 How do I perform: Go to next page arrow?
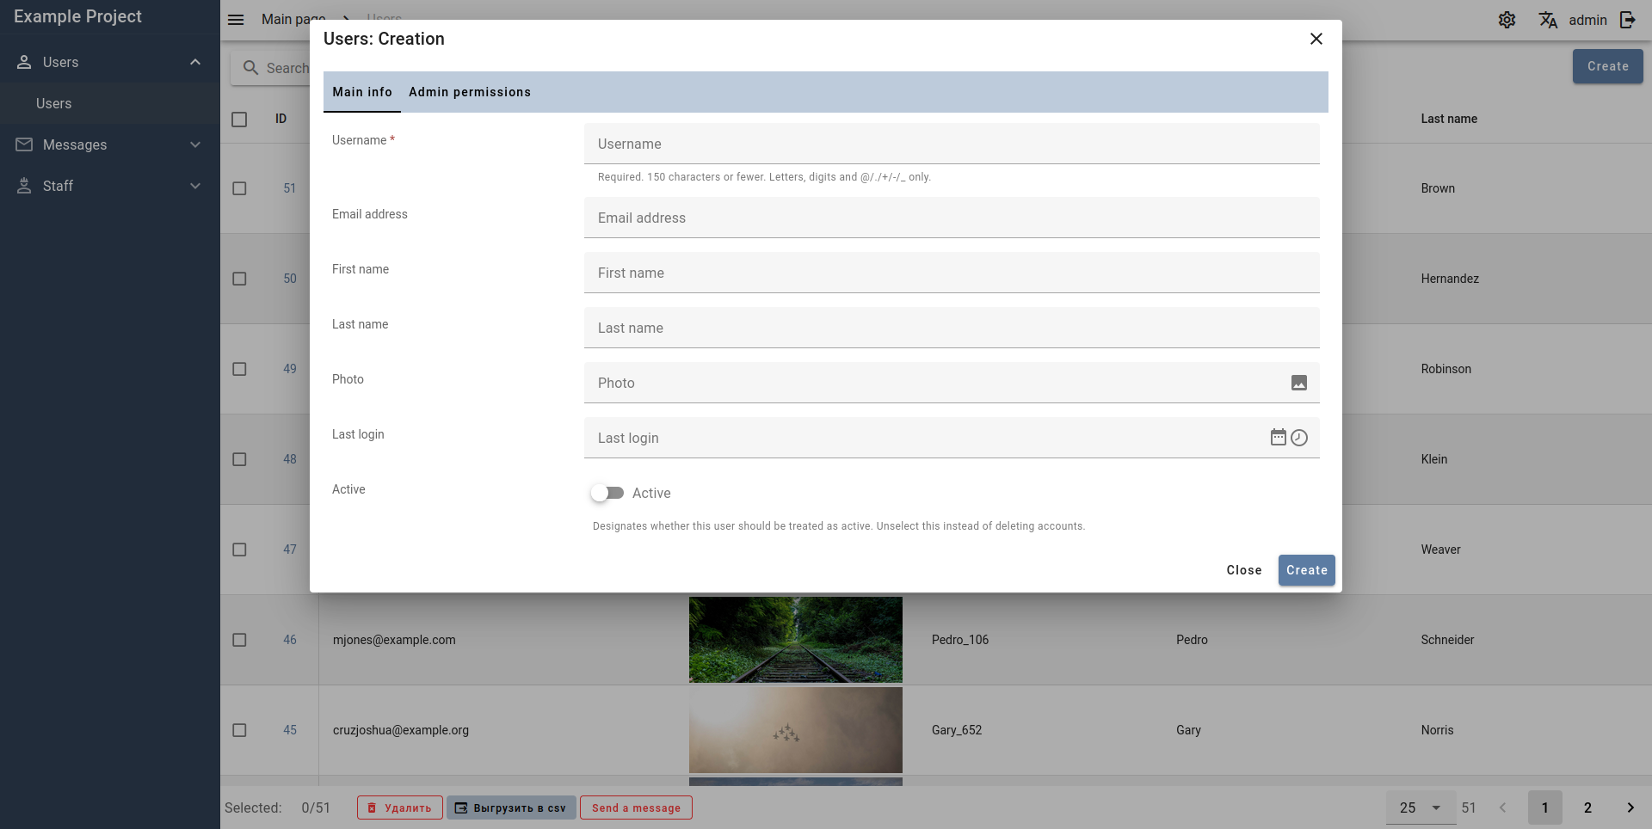coord(1630,808)
